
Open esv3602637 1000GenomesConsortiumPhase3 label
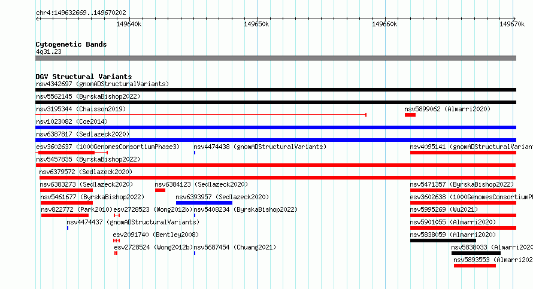click(108, 147)
